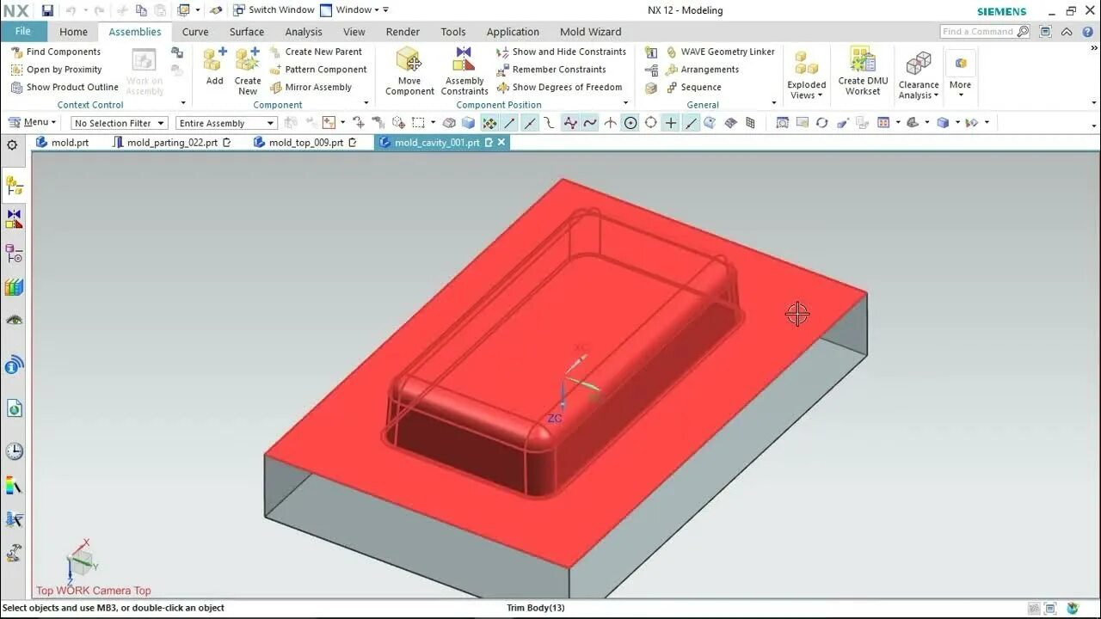The image size is (1101, 619).
Task: Open the mold_parting_022.prt document tab
Action: pos(172,143)
